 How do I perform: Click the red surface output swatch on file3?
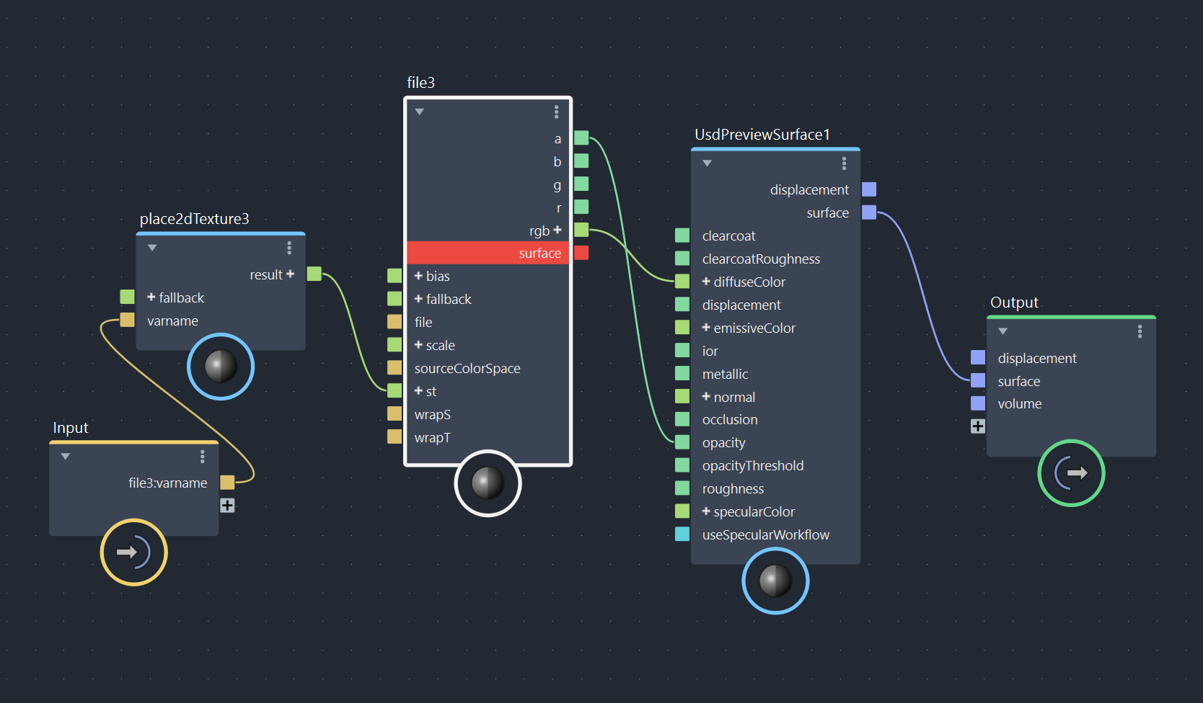581,253
